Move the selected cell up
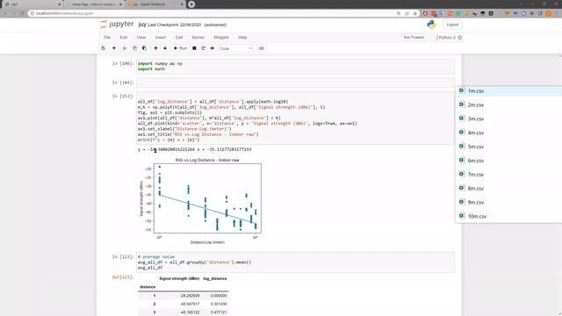The height and width of the screenshot is (316, 562). coord(155,48)
